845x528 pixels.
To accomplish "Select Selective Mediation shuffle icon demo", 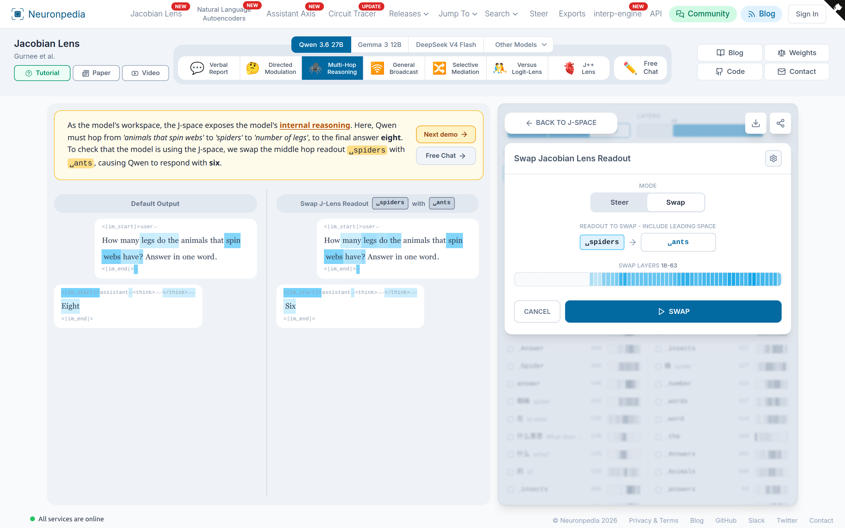I will tap(456, 68).
